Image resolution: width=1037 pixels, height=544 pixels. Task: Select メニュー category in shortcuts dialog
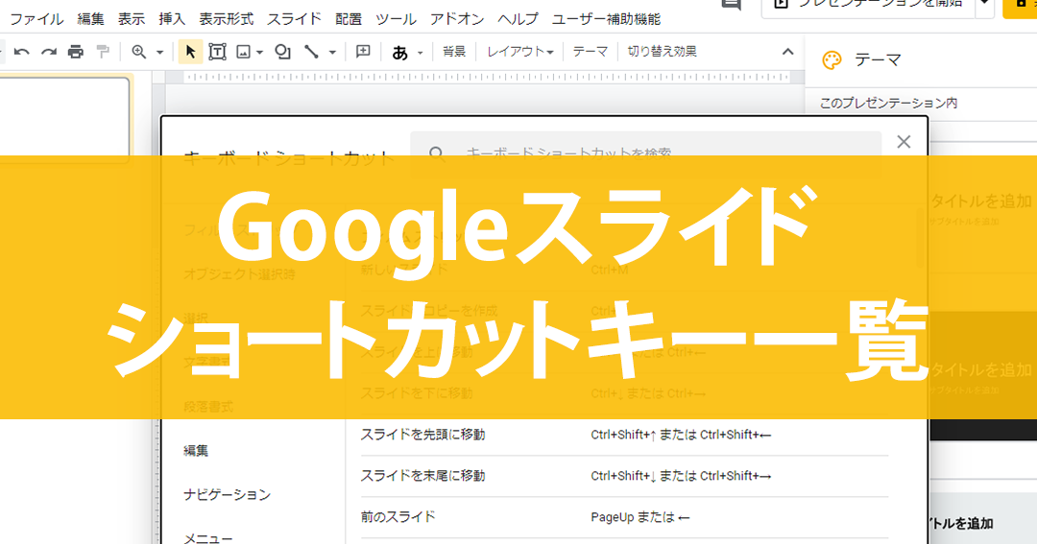click(207, 538)
